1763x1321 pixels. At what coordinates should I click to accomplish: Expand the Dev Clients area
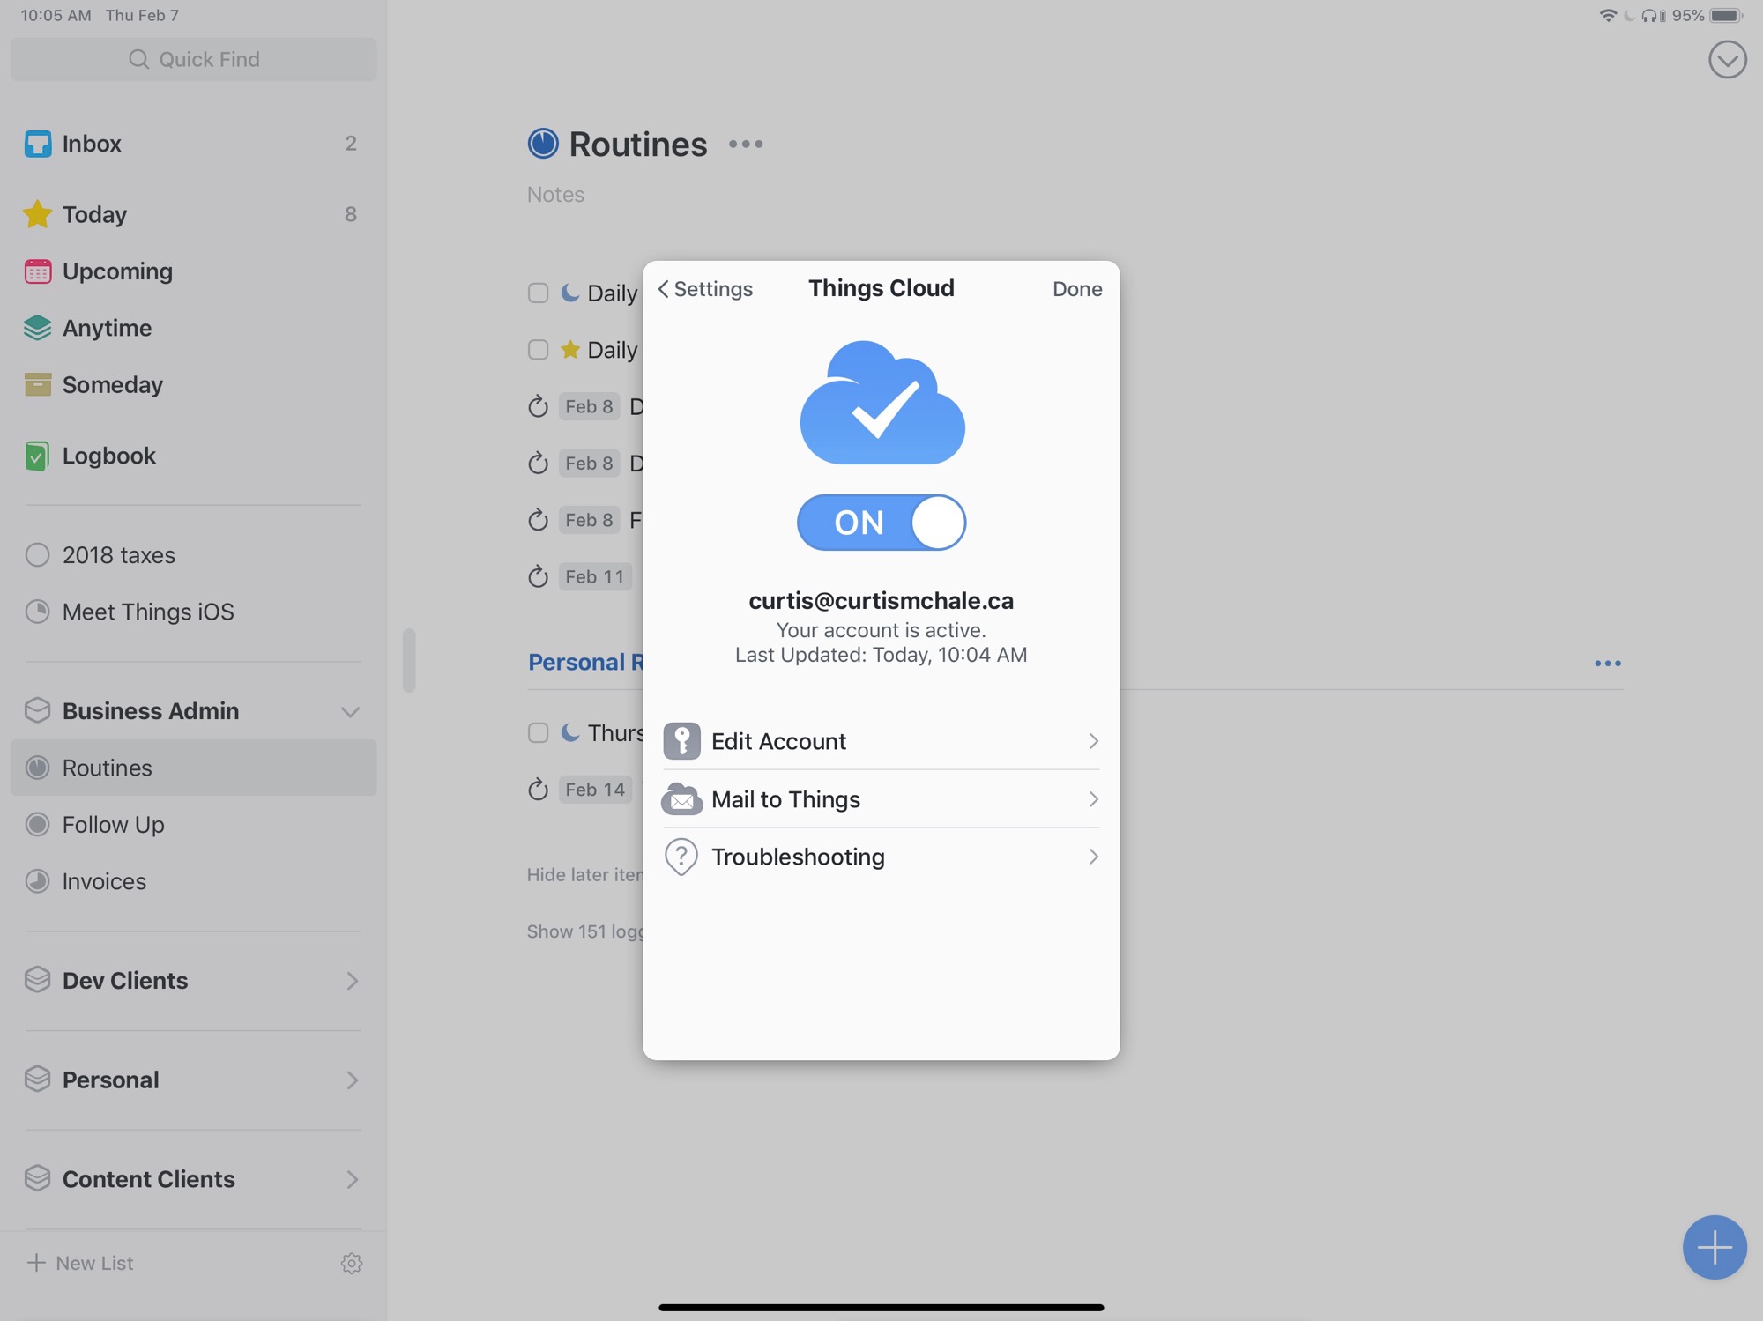tap(351, 981)
